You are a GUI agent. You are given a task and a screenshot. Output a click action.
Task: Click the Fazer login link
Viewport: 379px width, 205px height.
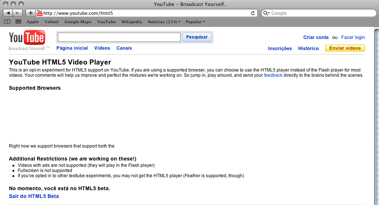pos(353,37)
